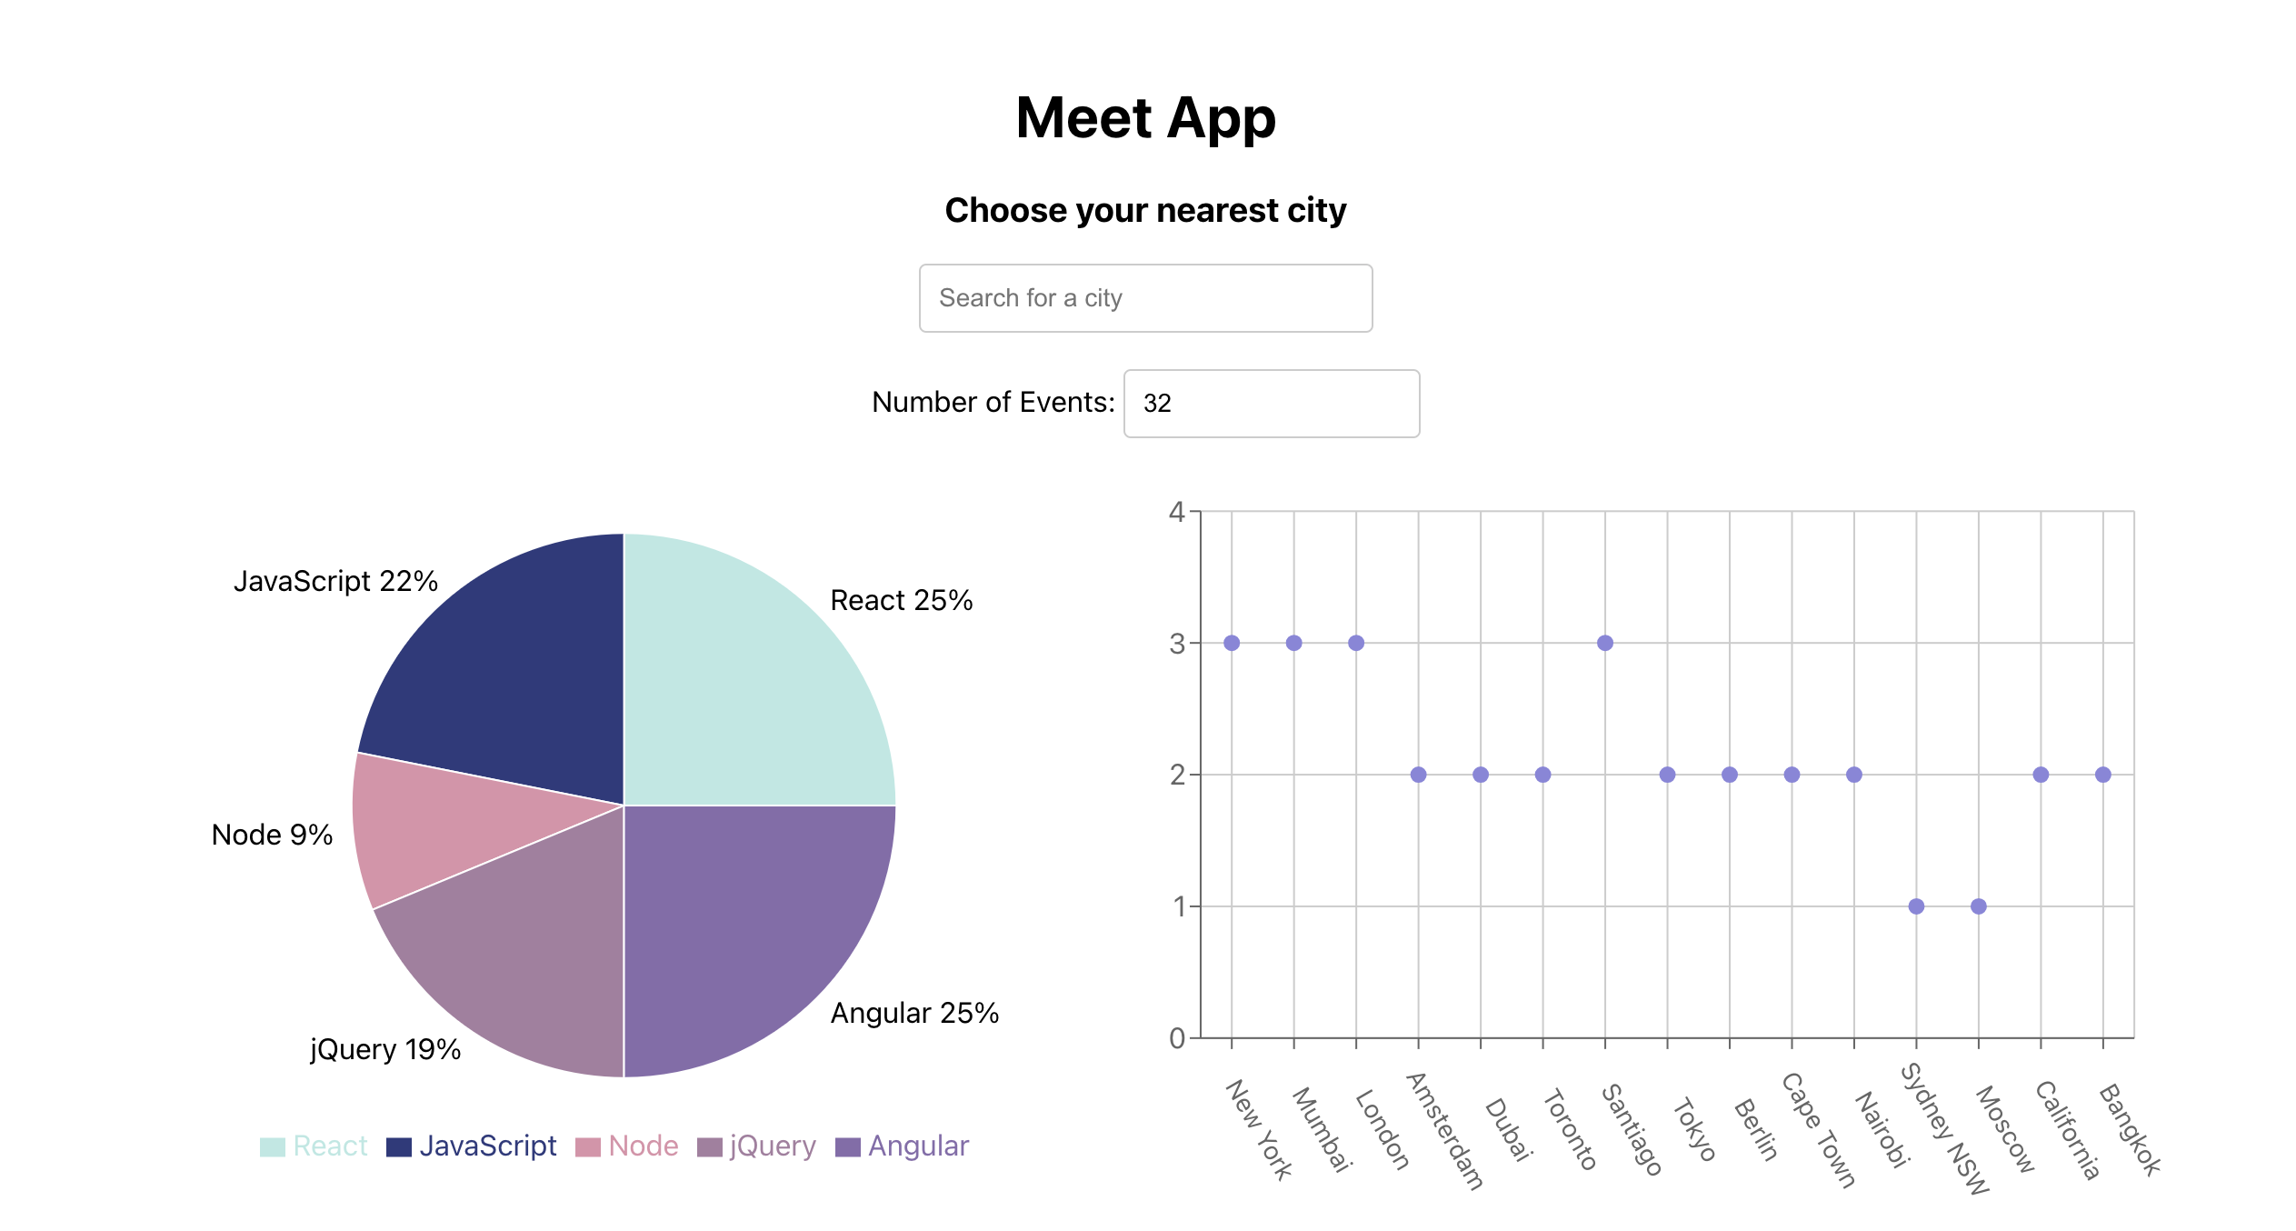Click the Meet App heading

(1145, 118)
